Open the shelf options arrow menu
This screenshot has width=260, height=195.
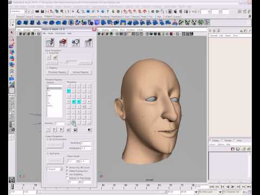click(12, 25)
